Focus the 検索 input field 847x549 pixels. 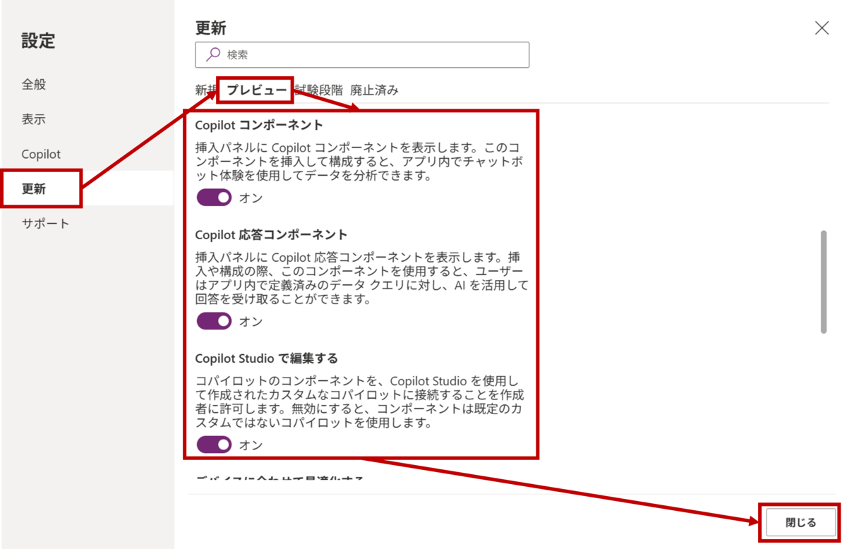[362, 54]
